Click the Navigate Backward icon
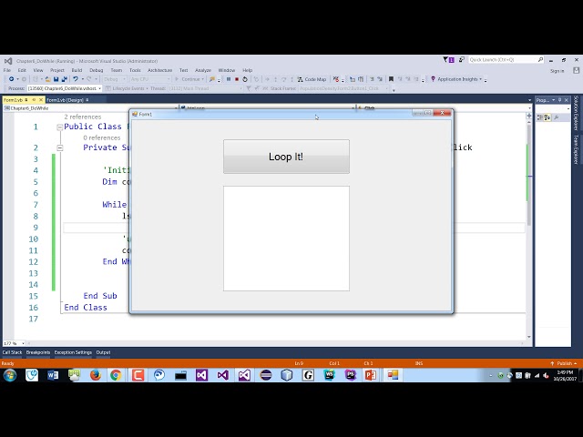This screenshot has height=437, width=583. point(11,79)
